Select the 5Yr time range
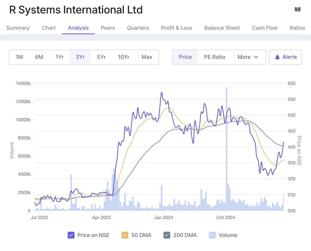 point(101,57)
